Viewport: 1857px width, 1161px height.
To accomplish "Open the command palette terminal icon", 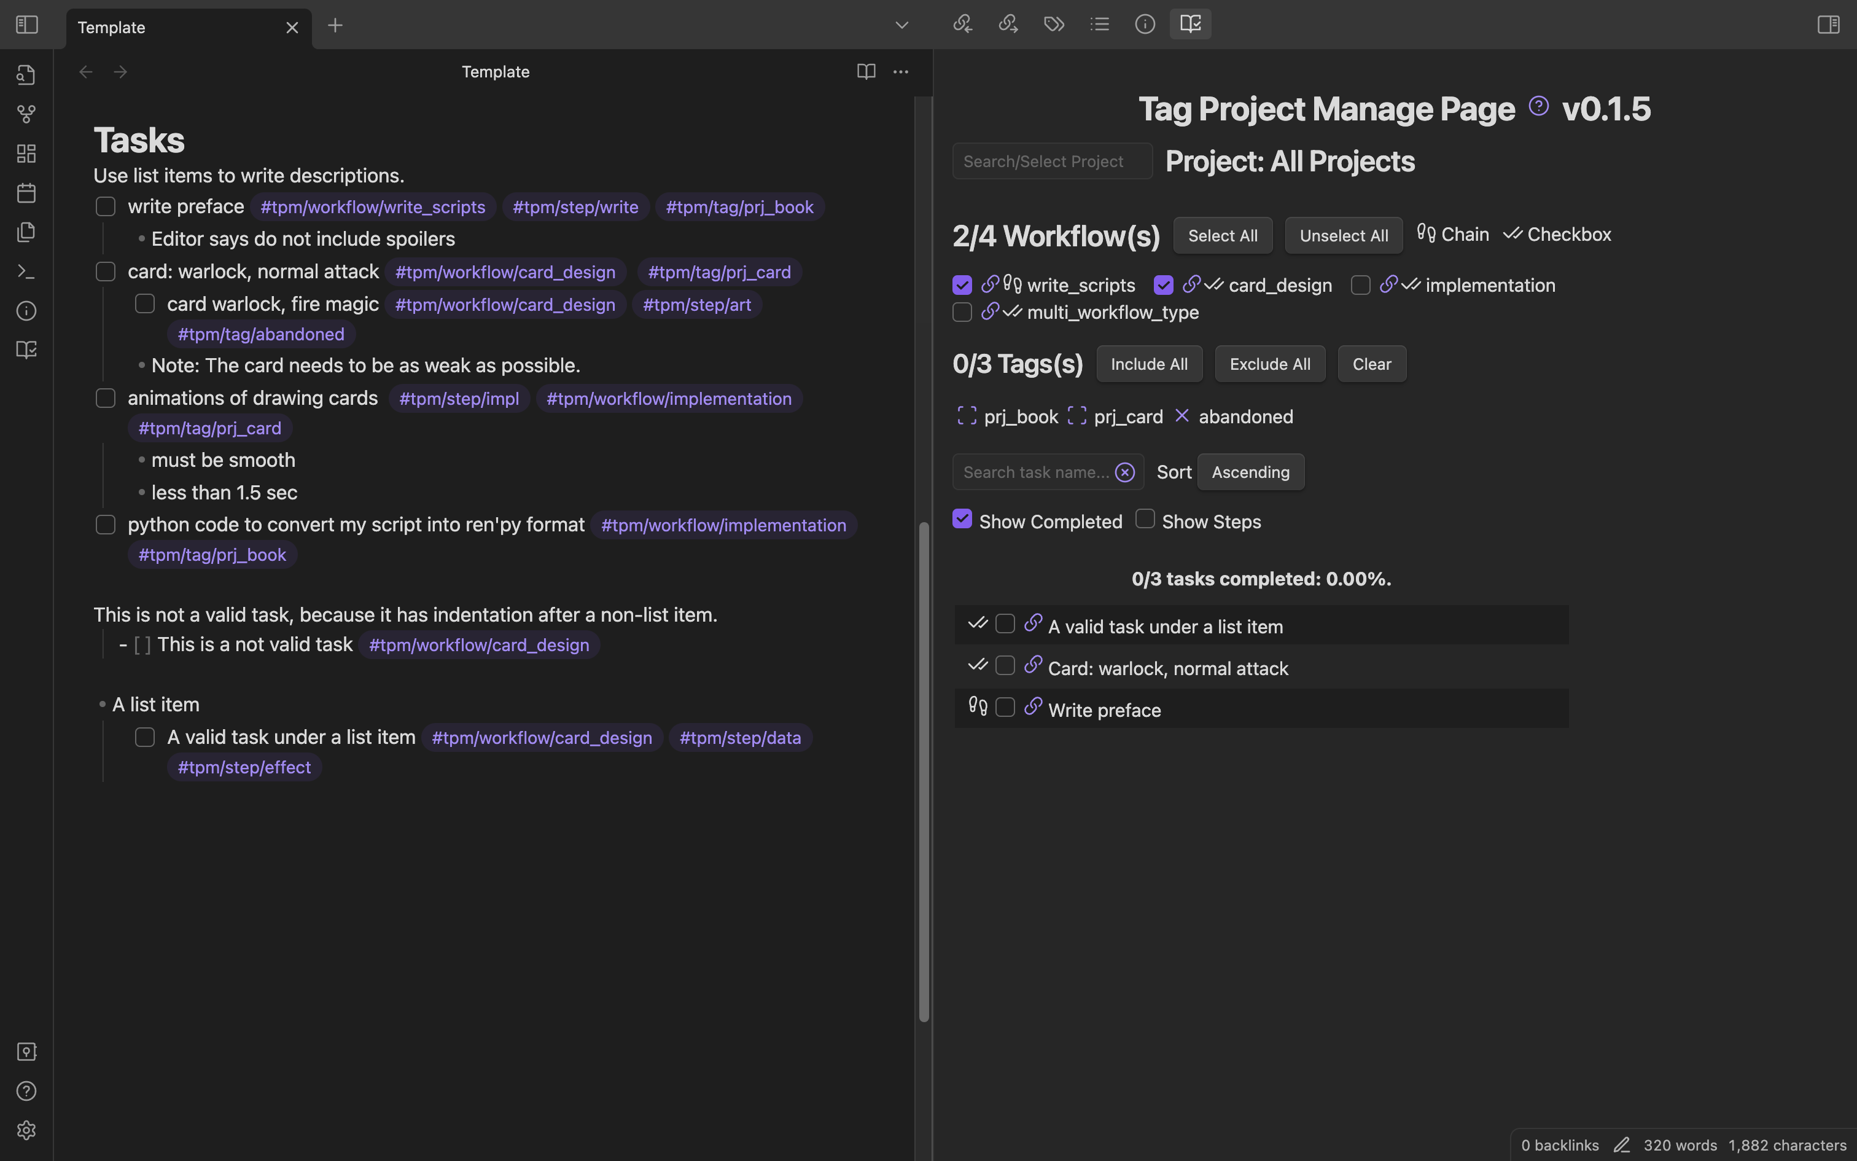I will coord(26,272).
